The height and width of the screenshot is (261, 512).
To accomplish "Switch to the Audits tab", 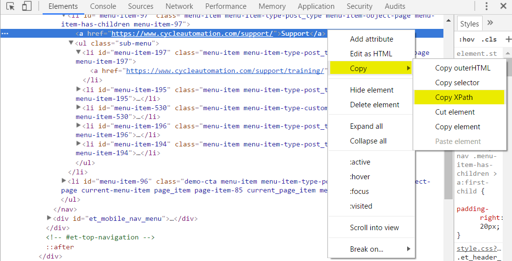I will click(395, 6).
